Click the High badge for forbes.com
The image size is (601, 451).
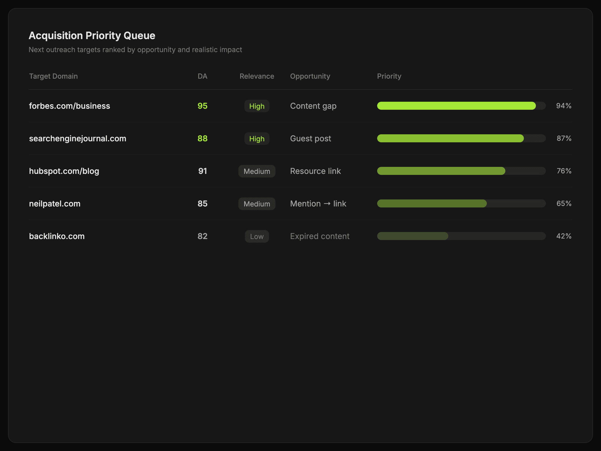coord(257,106)
